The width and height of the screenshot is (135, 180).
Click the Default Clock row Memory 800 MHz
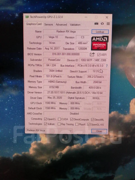point(75,109)
